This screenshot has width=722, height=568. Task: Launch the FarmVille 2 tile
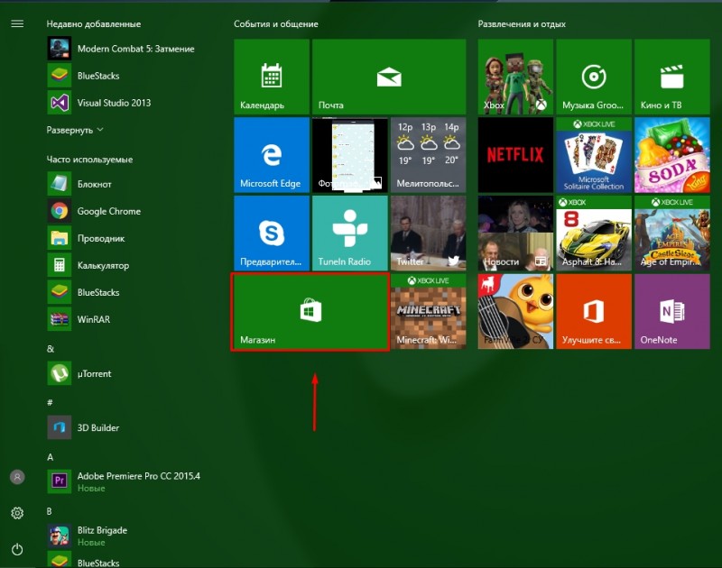[x=515, y=311]
